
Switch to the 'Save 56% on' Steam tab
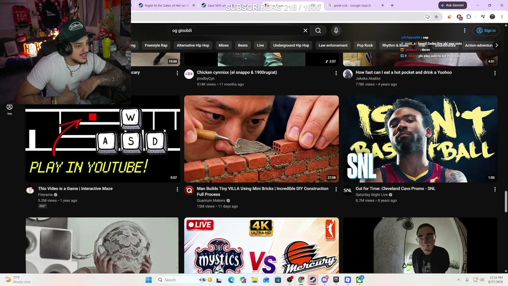pos(229,6)
